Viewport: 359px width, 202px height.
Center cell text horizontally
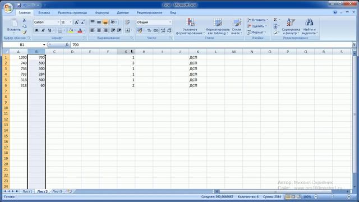point(99,30)
